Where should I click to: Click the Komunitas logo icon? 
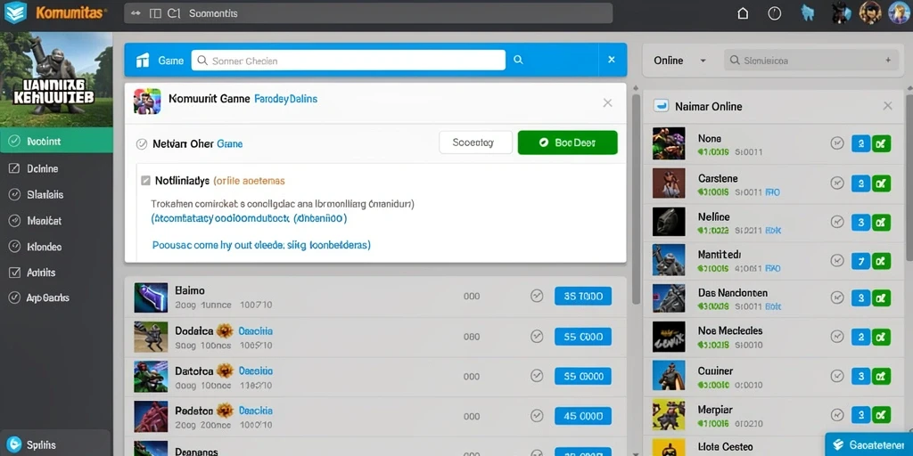[15, 12]
